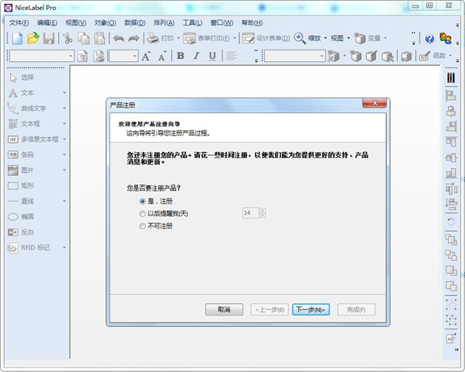This screenshot has height=372, width=465.
Task: Click the Save floppy disk icon
Action: click(49, 39)
